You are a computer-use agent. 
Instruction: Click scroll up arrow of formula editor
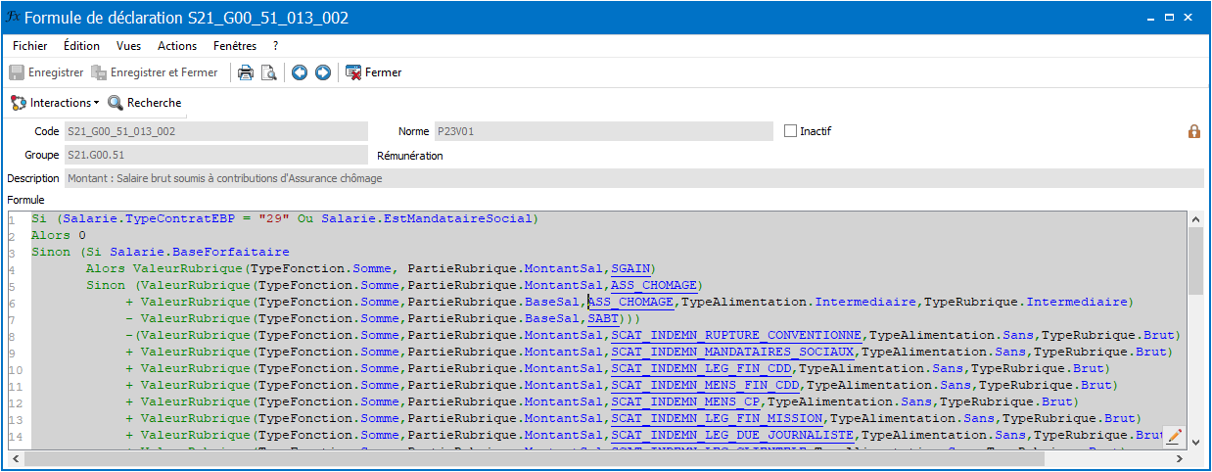(1195, 217)
